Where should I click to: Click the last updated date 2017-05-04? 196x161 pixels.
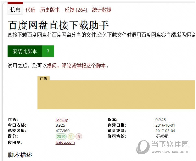pyautogui.click(x=165, y=131)
